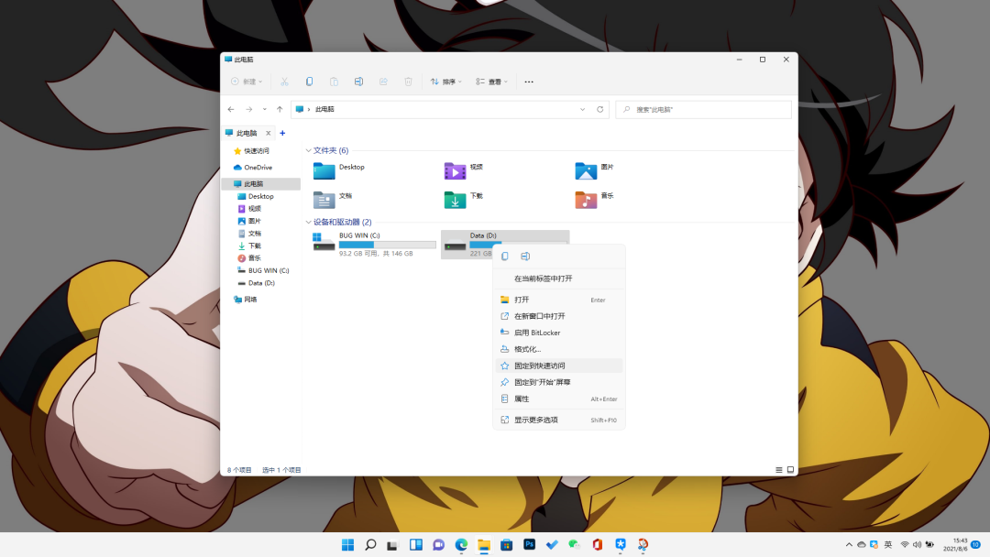Click the Delete icon in the toolbar

coord(408,82)
